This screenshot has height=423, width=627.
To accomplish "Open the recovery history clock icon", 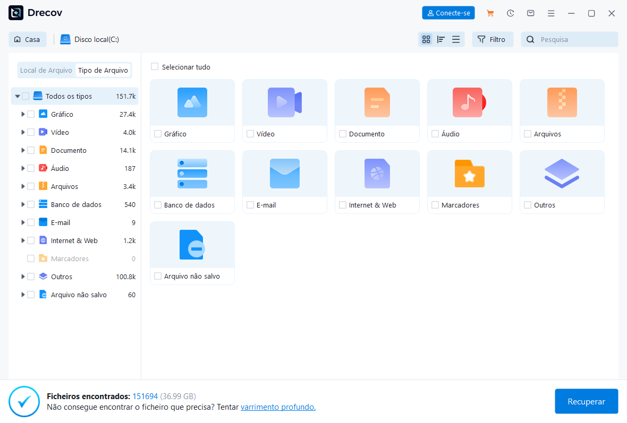I will [510, 13].
